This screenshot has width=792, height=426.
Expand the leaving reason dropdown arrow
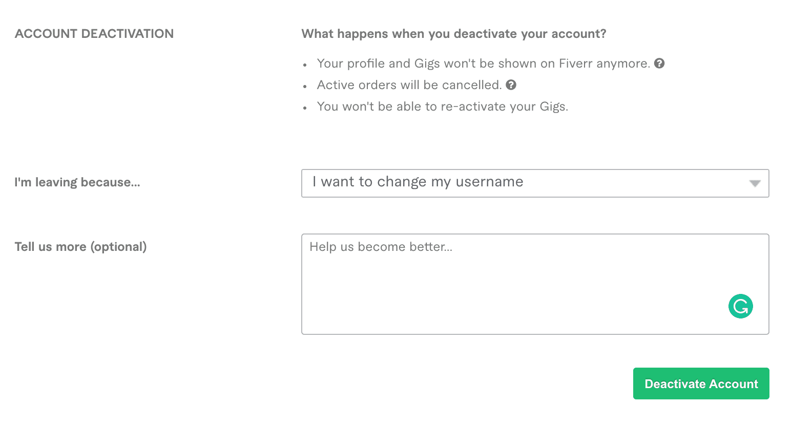[755, 183]
